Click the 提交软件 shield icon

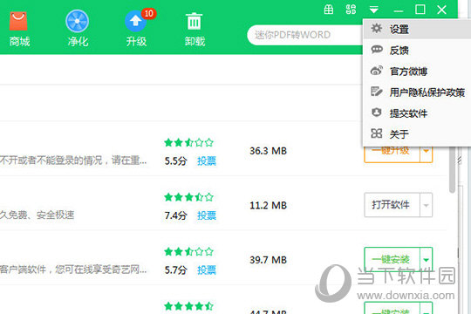click(377, 113)
